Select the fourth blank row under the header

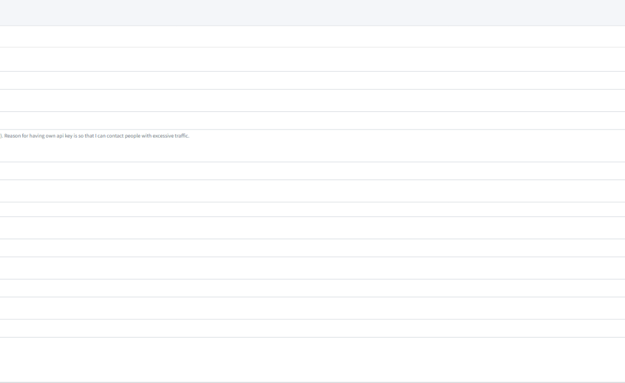(x=312, y=101)
